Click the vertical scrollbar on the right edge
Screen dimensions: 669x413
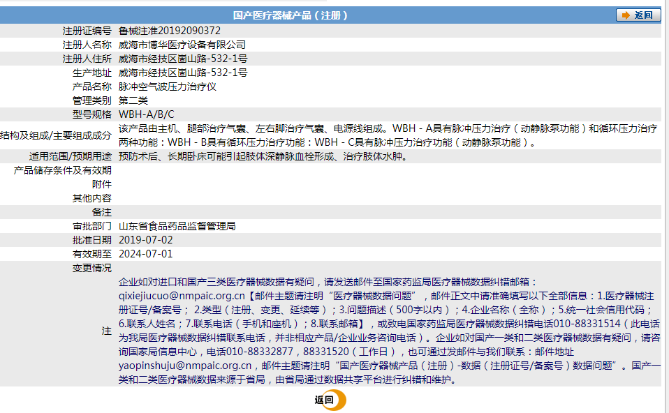[x=666, y=209]
